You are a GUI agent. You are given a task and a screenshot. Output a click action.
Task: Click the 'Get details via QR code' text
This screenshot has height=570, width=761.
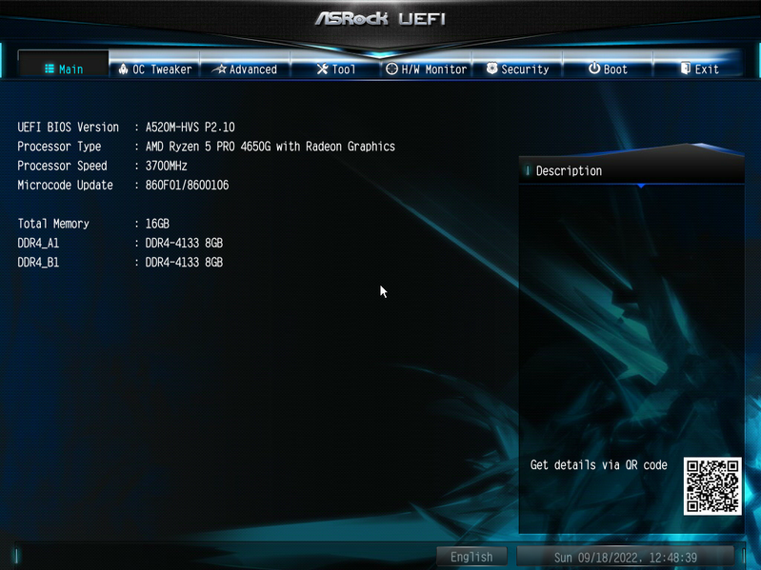(598, 464)
